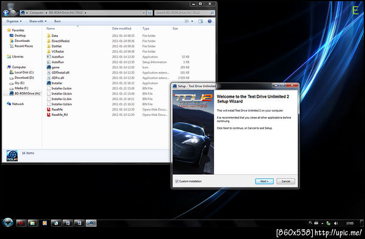Image resolution: width=365 pixels, height=239 pixels.
Task: Click the refresh button beside address bar
Action: pos(150,13)
